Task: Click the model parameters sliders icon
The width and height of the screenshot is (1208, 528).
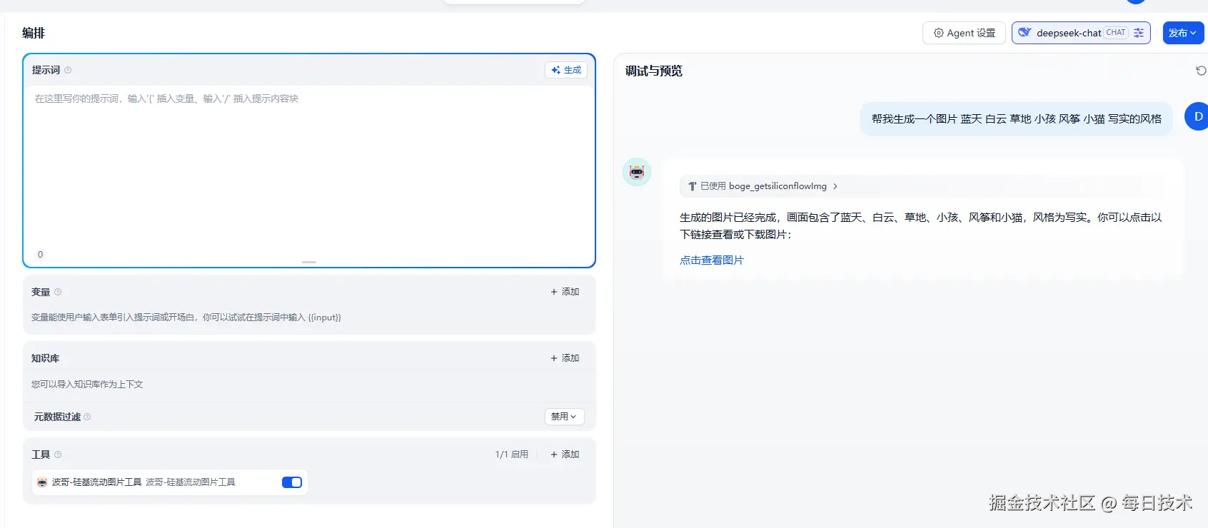Action: pos(1139,33)
